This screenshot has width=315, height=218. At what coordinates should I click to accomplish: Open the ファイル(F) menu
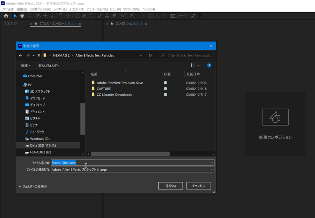tap(8, 9)
